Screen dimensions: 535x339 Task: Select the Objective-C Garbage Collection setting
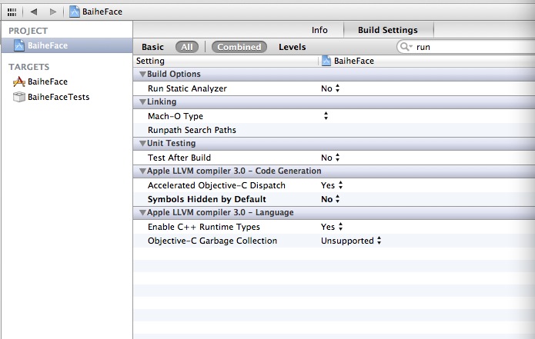pyautogui.click(x=212, y=241)
